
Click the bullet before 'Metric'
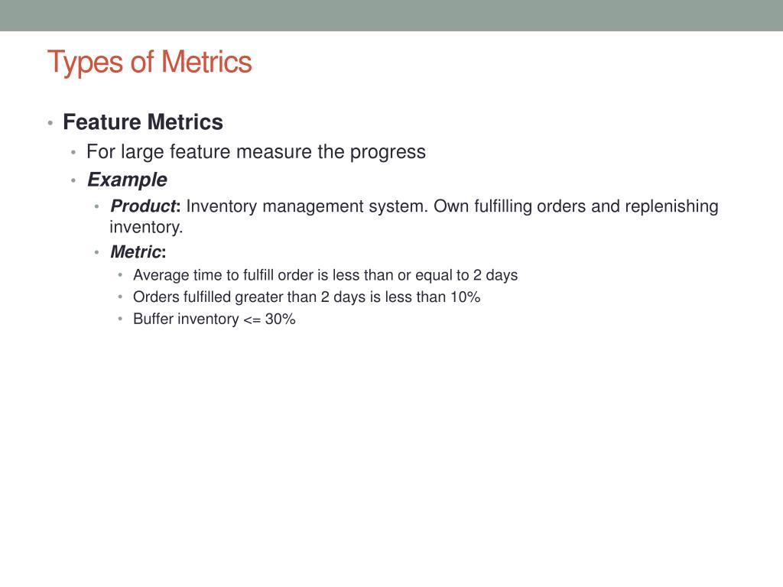coord(96,252)
